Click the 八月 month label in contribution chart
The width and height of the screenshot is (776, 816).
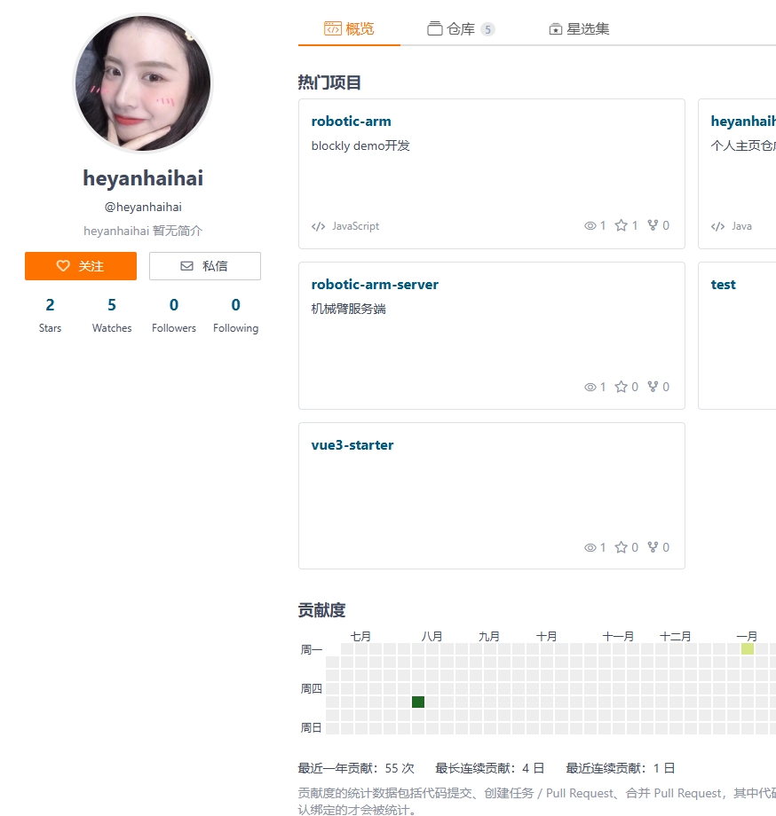(432, 636)
